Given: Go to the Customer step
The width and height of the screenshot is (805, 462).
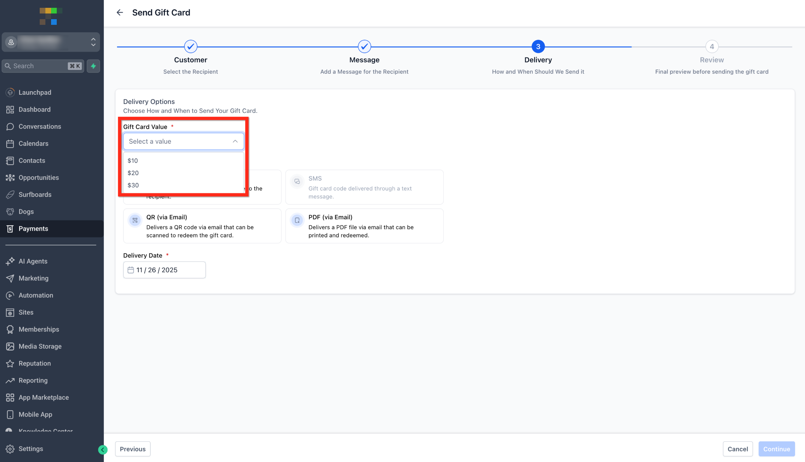Looking at the screenshot, I should pos(191,46).
